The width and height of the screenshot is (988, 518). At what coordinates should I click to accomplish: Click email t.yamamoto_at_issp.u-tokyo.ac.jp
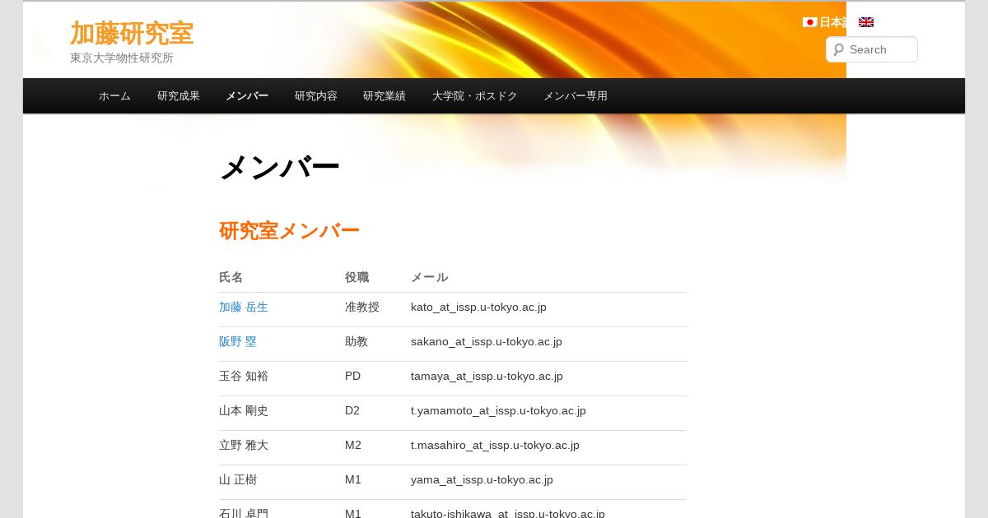[x=498, y=410]
